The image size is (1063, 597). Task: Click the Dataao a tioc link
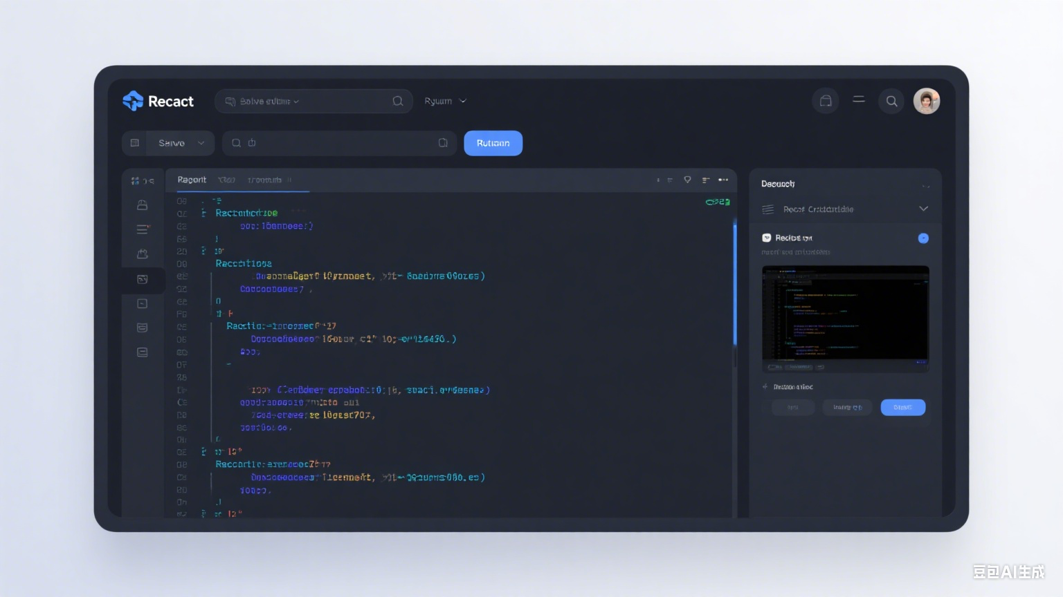[x=793, y=387]
